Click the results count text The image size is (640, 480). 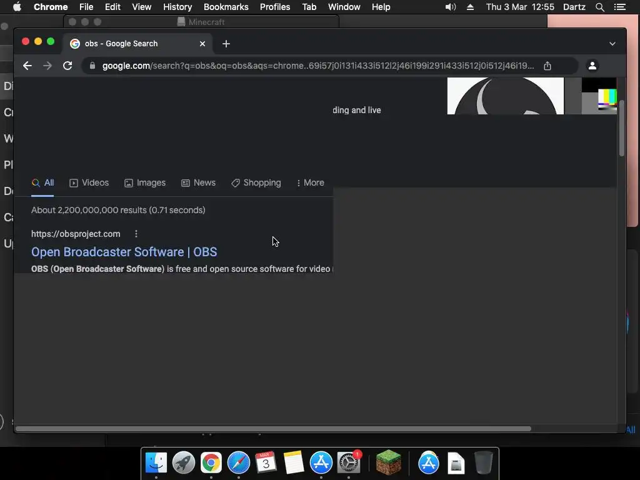tap(118, 210)
